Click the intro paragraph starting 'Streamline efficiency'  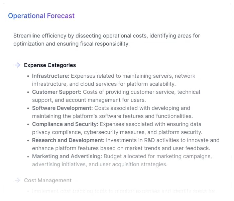(x=107, y=40)
